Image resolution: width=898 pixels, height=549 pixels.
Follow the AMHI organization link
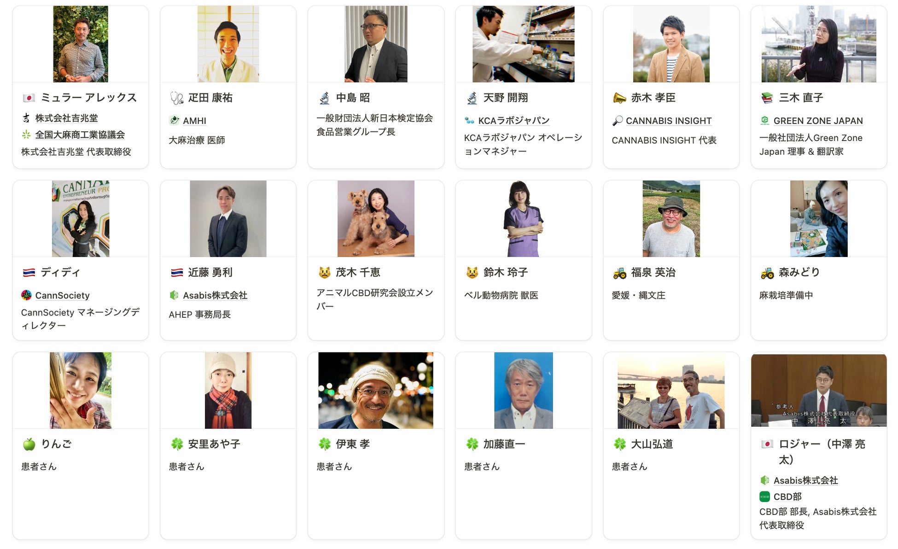pyautogui.click(x=194, y=121)
